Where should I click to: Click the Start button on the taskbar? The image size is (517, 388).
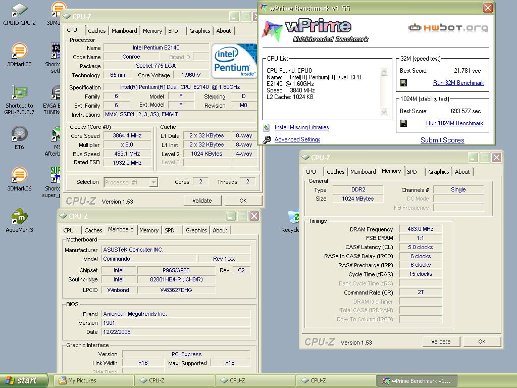tap(24, 381)
